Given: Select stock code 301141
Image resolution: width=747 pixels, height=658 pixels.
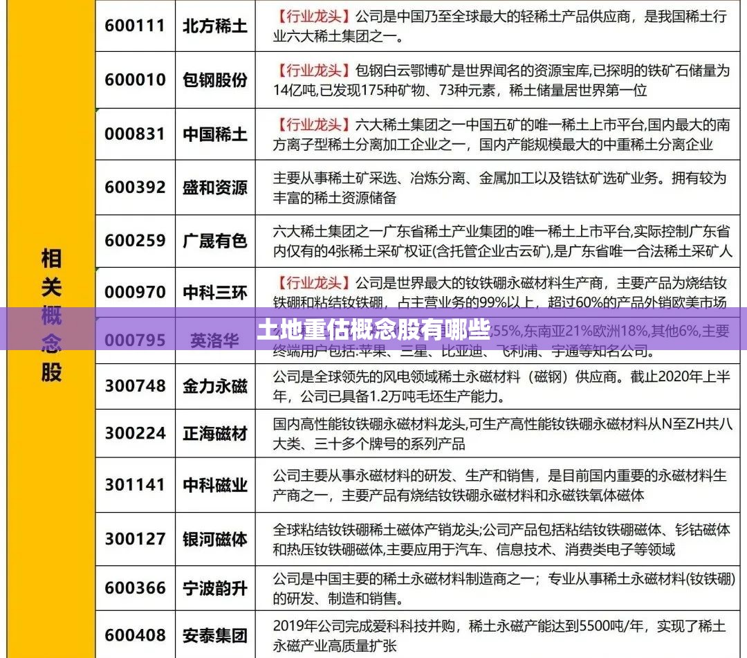Looking at the screenshot, I should 135,485.
